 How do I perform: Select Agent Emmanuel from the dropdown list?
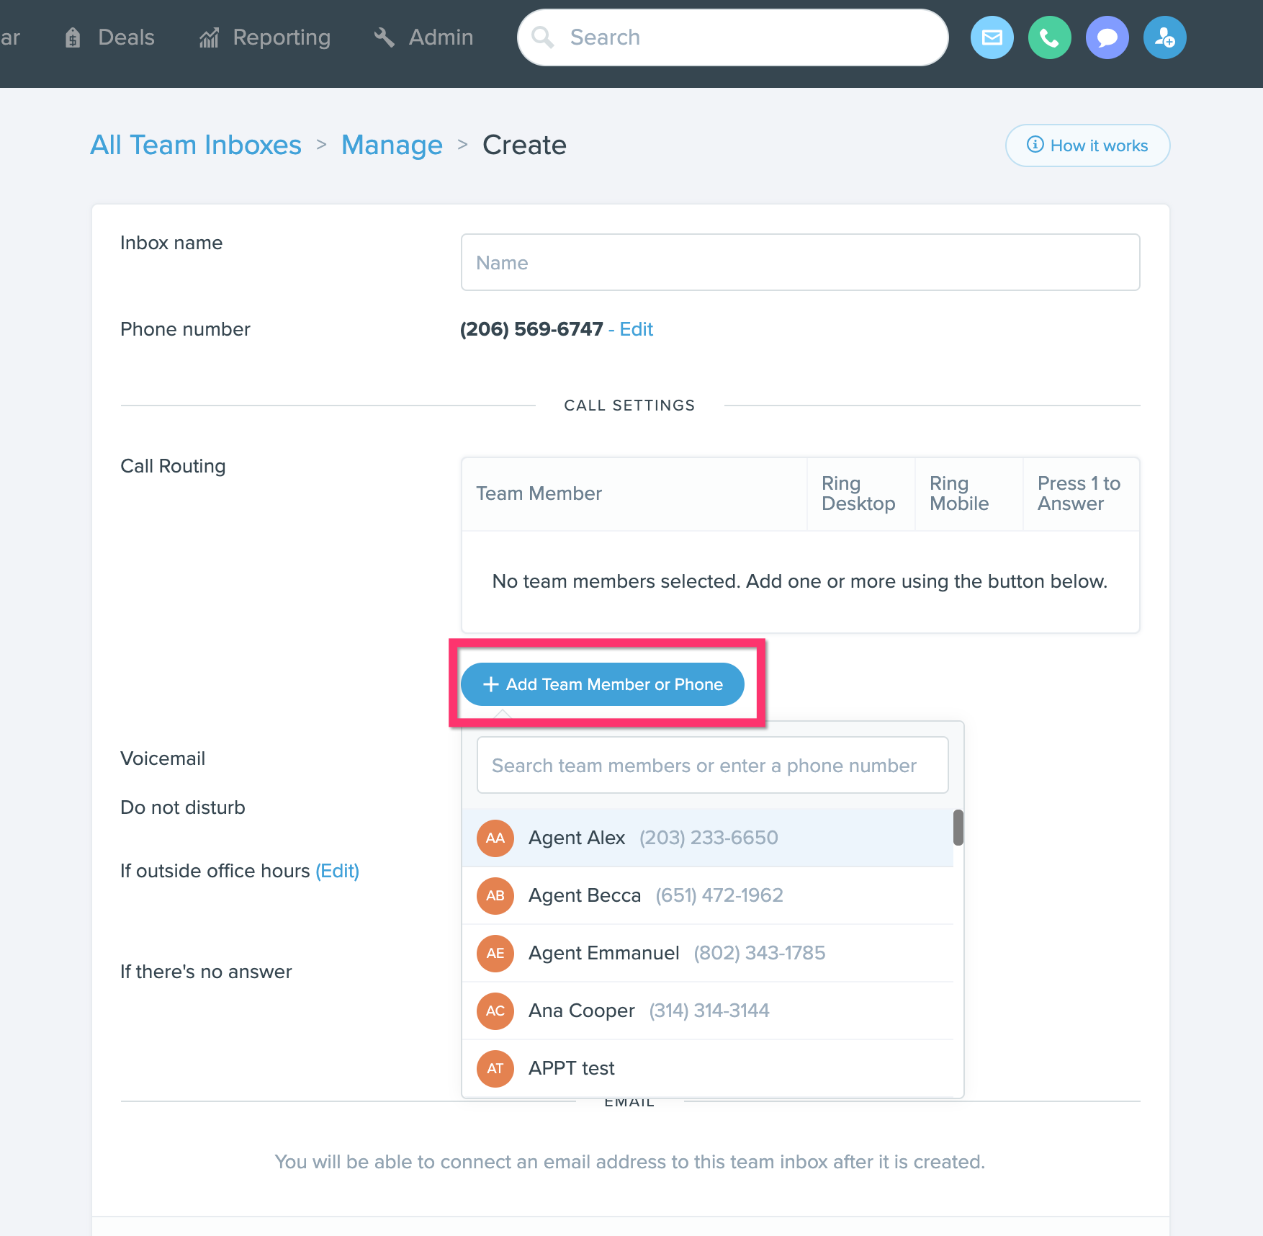[707, 953]
